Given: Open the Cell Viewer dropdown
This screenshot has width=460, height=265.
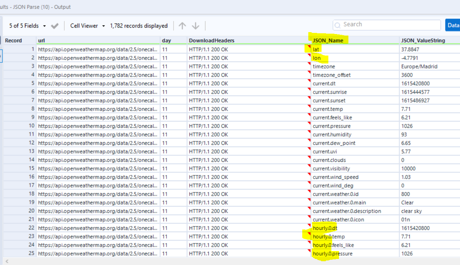Looking at the screenshot, I should coord(88,26).
